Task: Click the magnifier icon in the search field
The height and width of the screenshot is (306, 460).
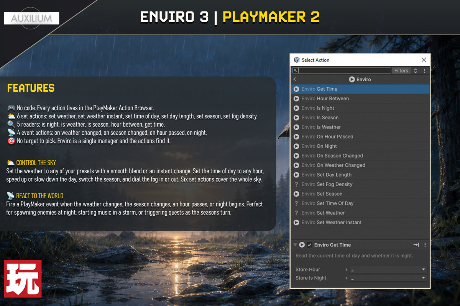Action: [x=295, y=71]
